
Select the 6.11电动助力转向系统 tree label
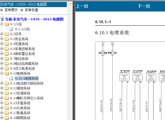(27, 83)
